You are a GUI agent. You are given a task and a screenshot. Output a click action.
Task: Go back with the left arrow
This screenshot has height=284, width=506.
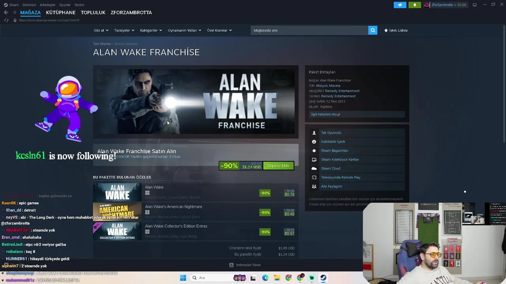[6, 13]
